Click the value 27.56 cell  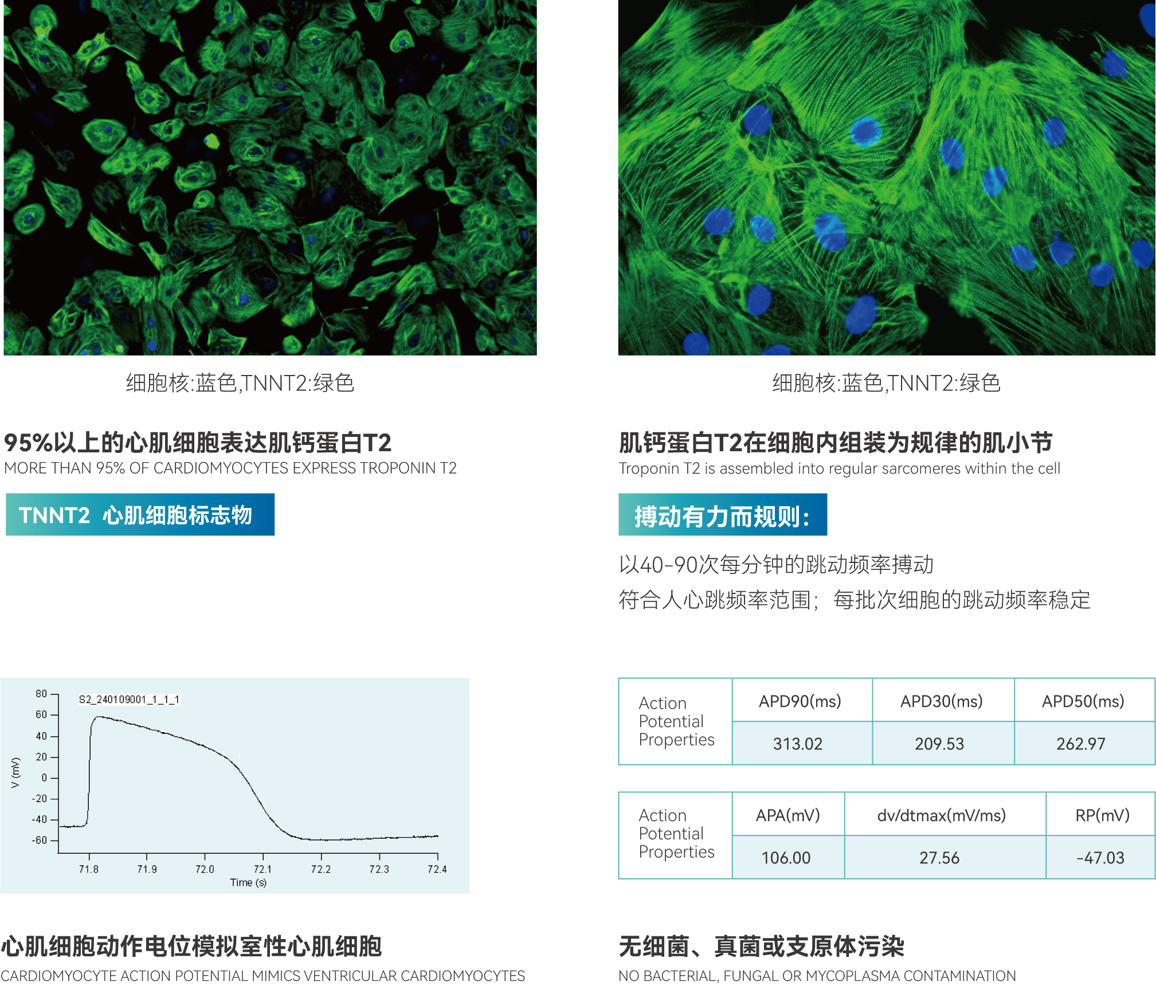tap(945, 857)
